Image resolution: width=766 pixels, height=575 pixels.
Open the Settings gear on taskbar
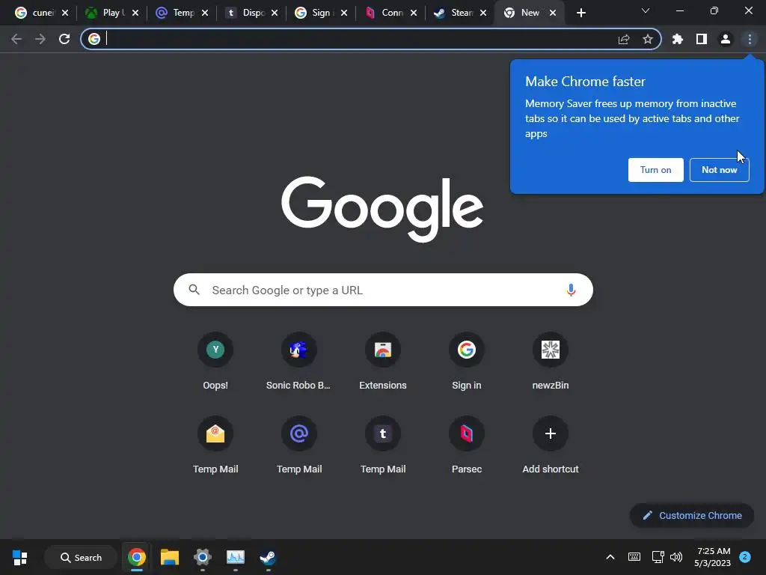[x=202, y=557]
